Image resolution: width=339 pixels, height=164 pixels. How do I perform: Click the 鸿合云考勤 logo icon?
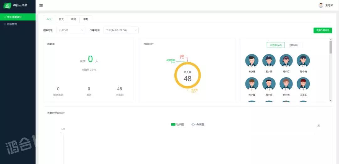(x=7, y=5)
